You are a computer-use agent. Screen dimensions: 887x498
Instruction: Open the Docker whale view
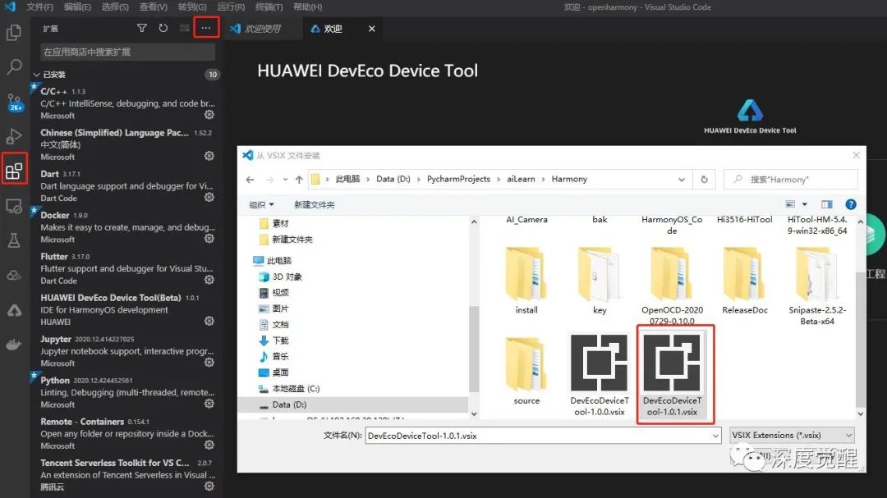pyautogui.click(x=14, y=345)
